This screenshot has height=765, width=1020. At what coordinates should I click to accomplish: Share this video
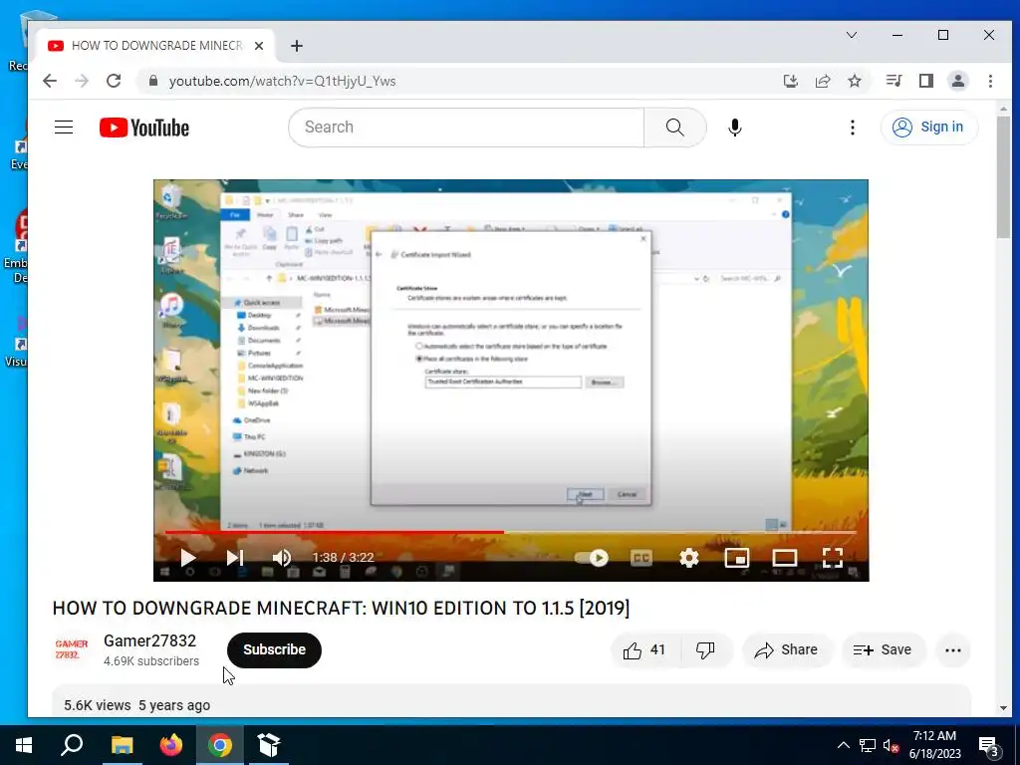(787, 649)
